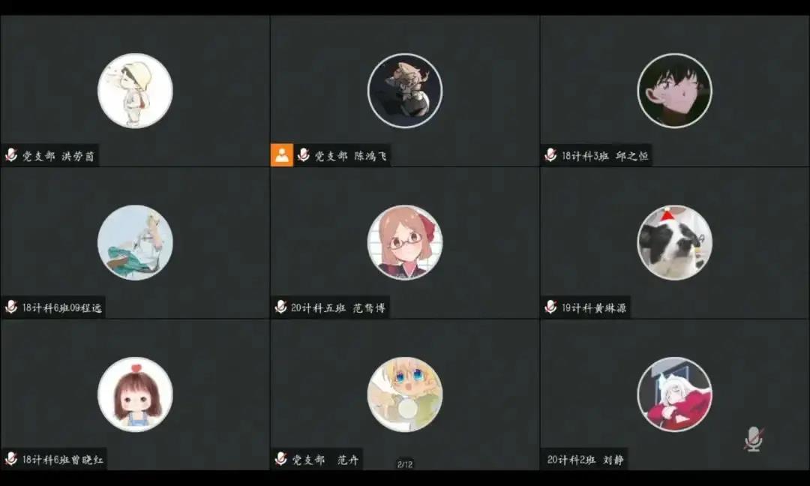The height and width of the screenshot is (486, 810).
Task: Click the mic icon next to 19计科黄琳源
Action: pos(550,307)
